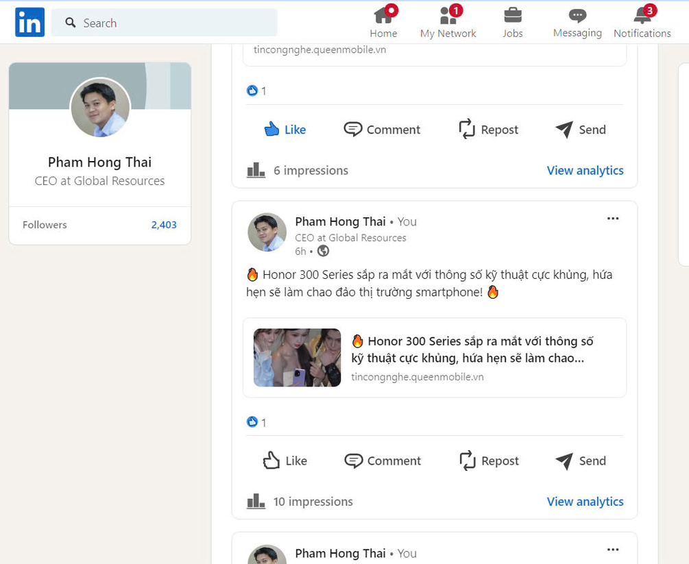This screenshot has height=564, width=689.
Task: Click the Search input field
Action: click(165, 23)
